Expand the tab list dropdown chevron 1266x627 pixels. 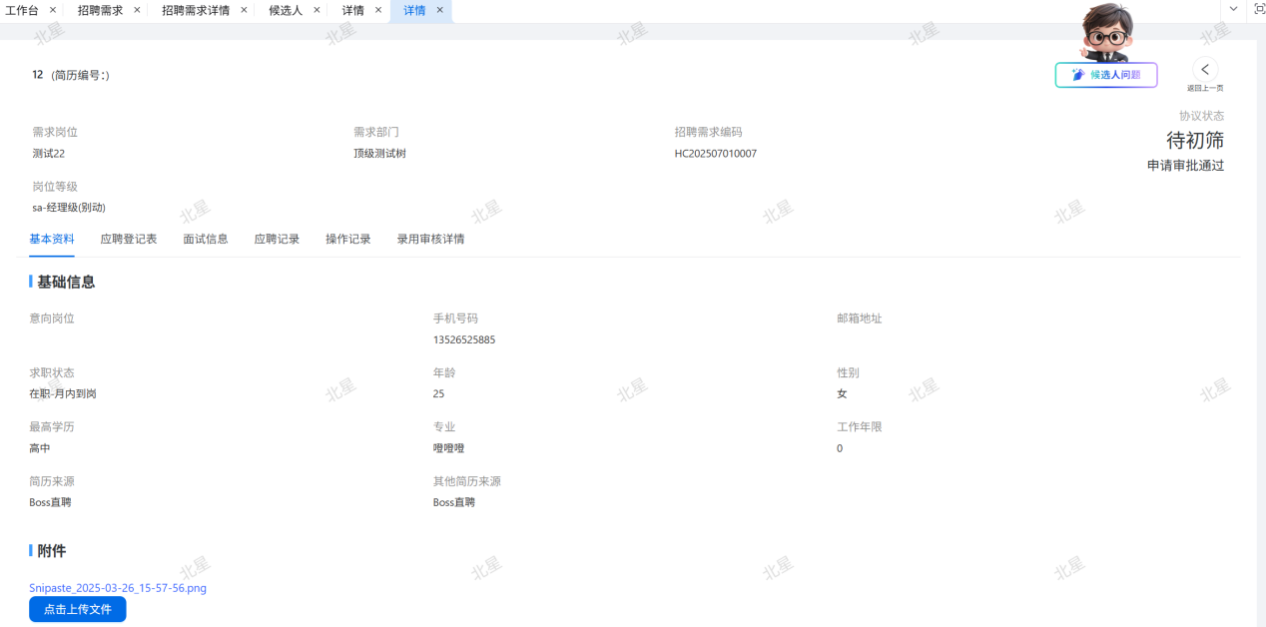tap(1233, 9)
